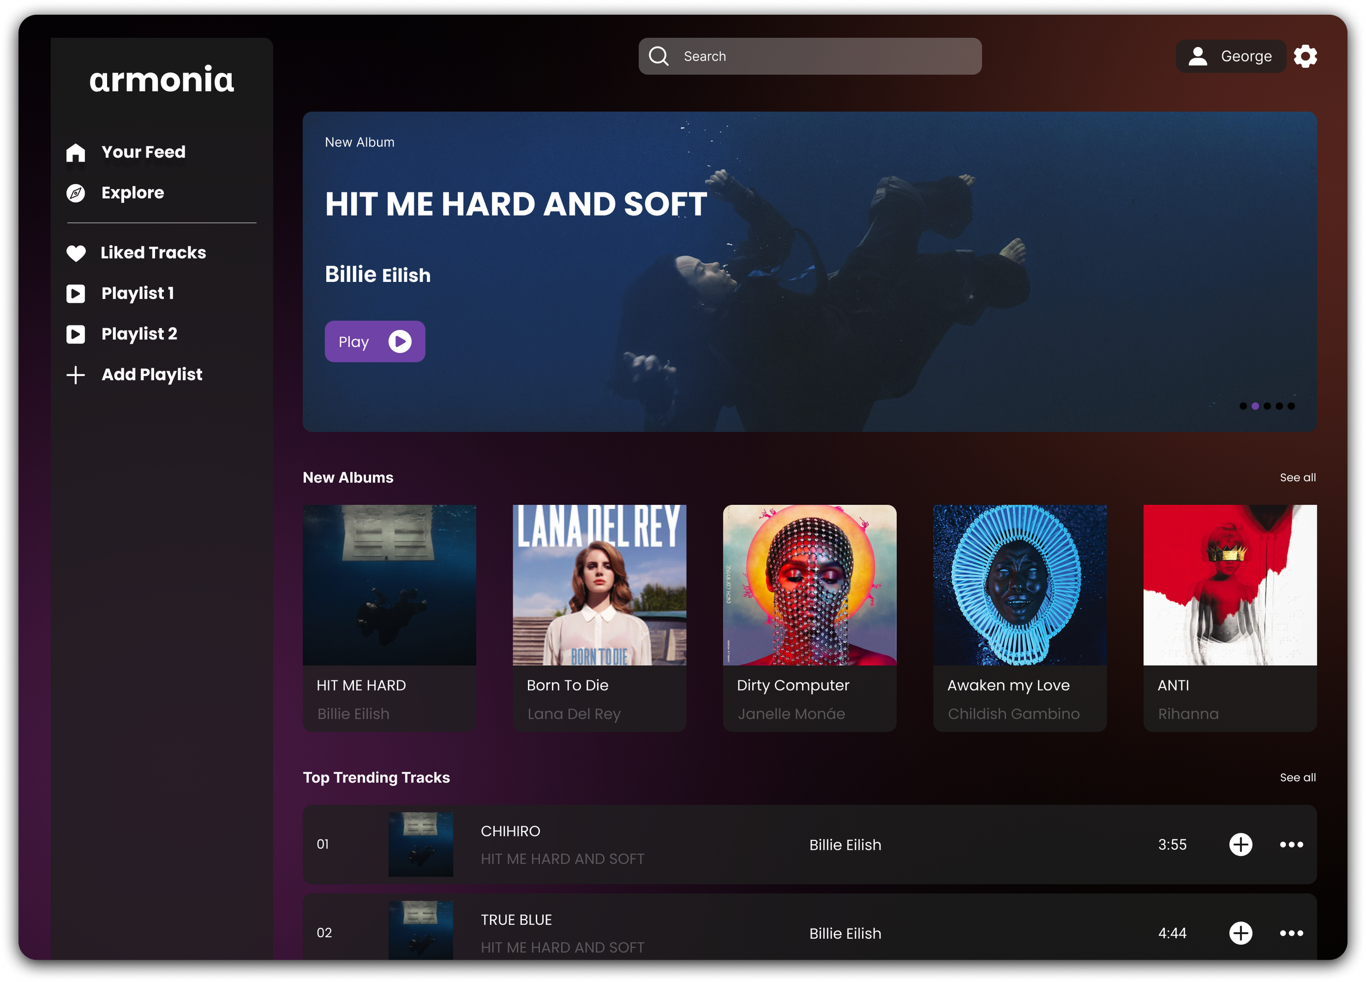Viewport: 1366px width, 982px height.
Task: Click the Playlist 1 play icon
Action: tap(76, 293)
